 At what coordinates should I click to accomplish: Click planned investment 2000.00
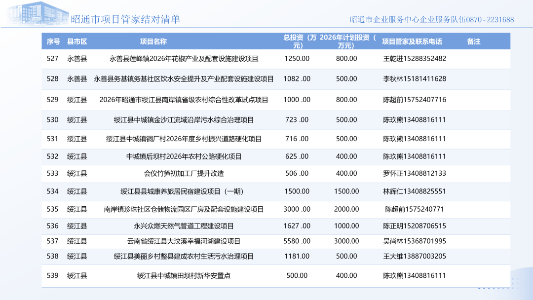346,209
